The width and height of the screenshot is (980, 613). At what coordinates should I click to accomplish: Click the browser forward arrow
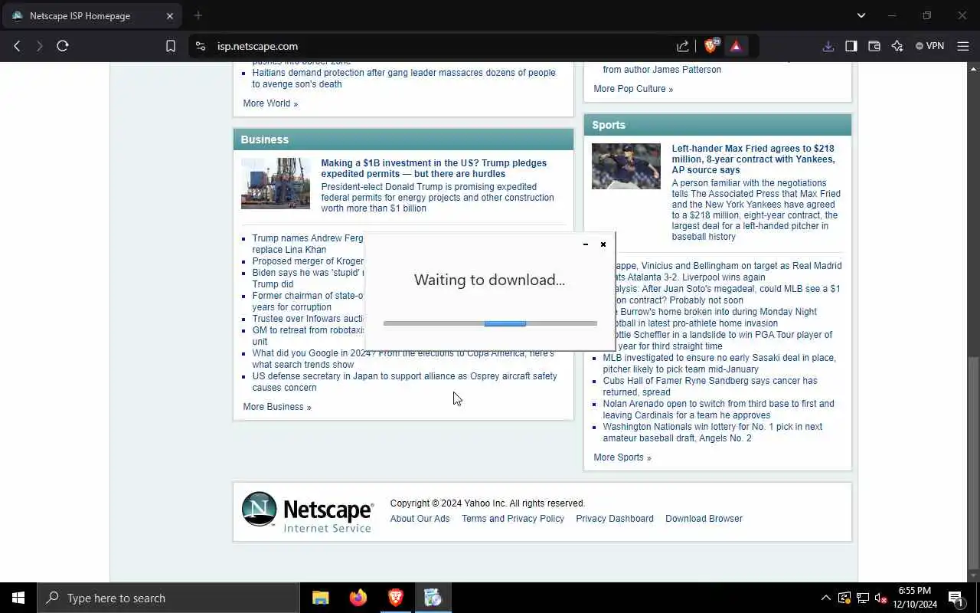[40, 46]
